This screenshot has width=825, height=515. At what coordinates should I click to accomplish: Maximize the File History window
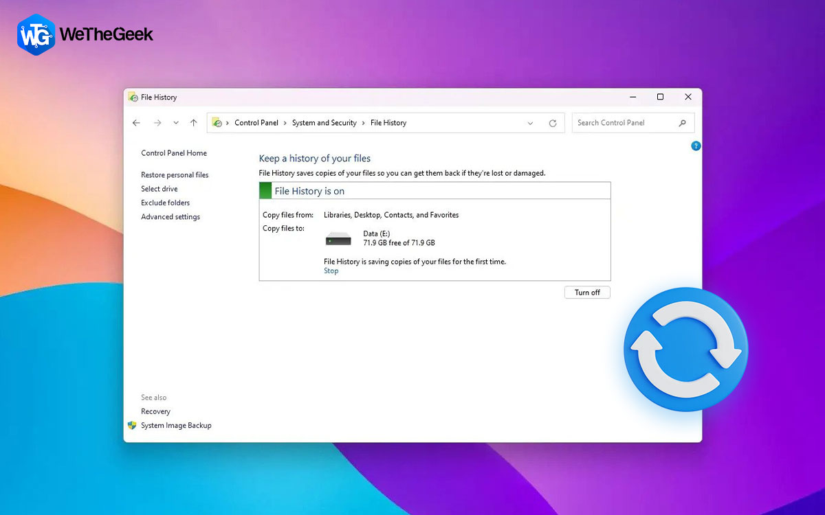click(x=660, y=98)
